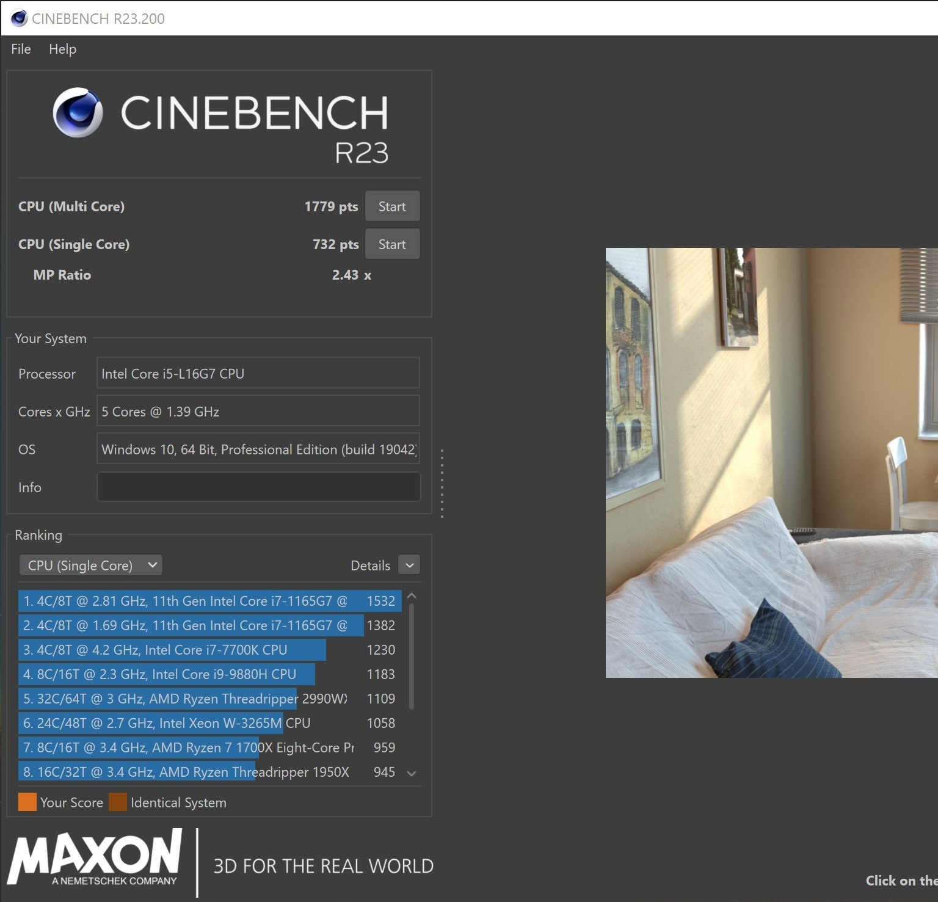Expand the Details dropdown arrow
The height and width of the screenshot is (902, 938).
click(409, 566)
